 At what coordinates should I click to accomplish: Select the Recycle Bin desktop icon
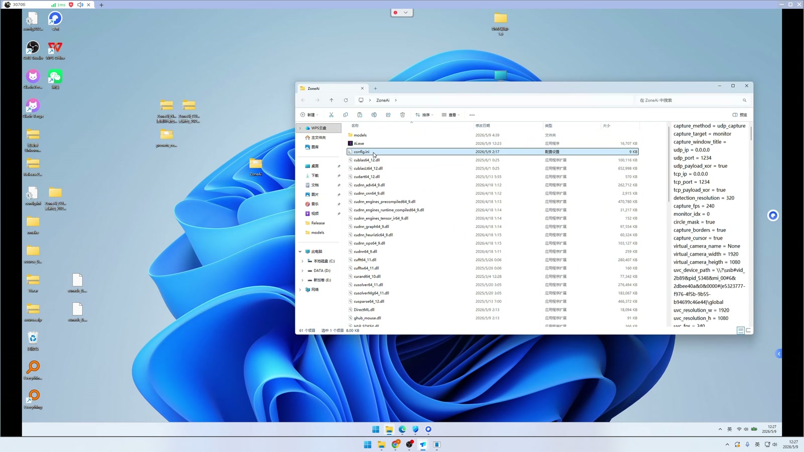[x=33, y=341]
